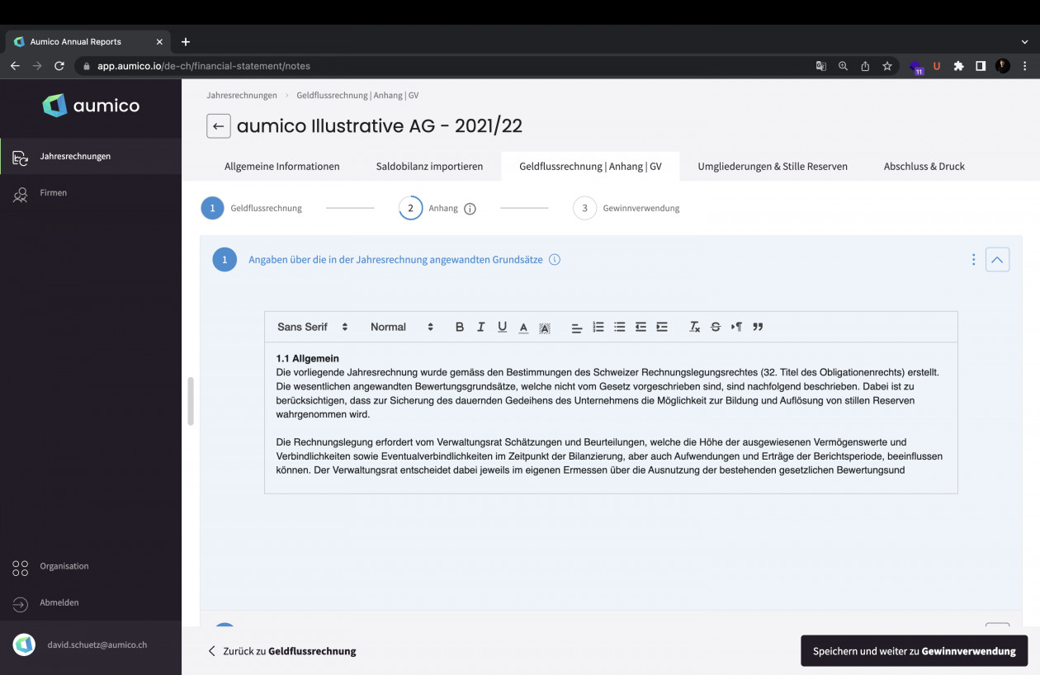
Task: Open the Abschluss & Druck tab
Action: (x=924, y=166)
